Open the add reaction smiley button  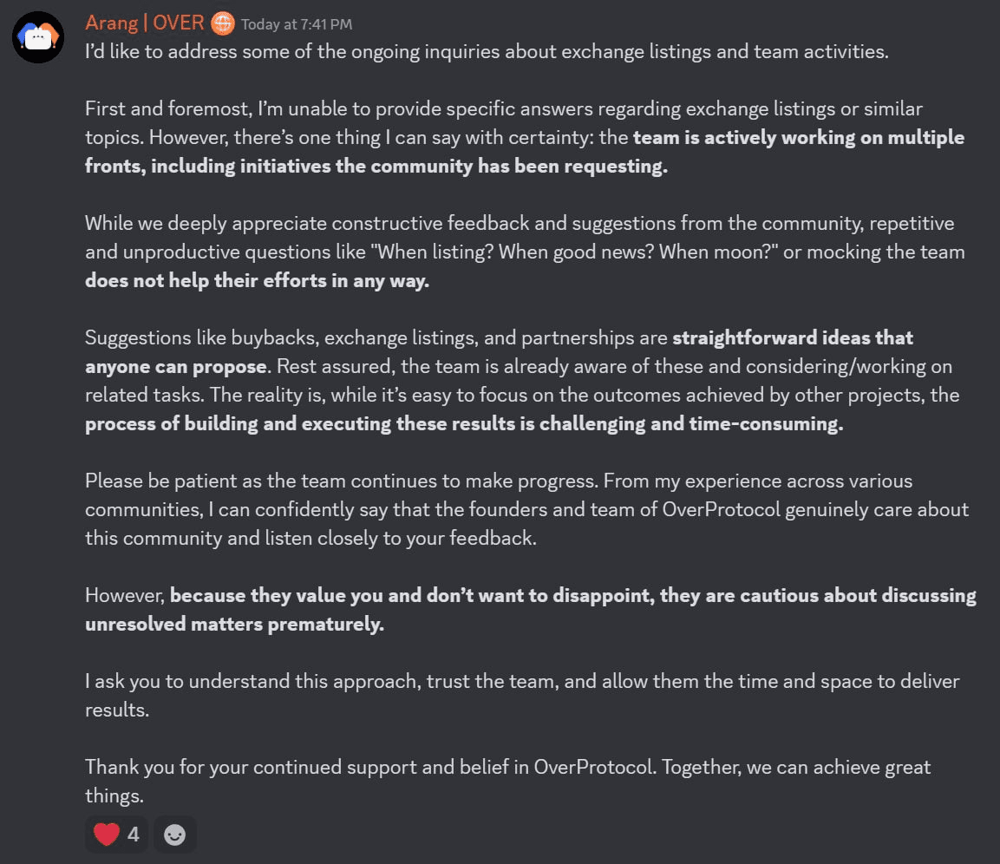(x=174, y=835)
